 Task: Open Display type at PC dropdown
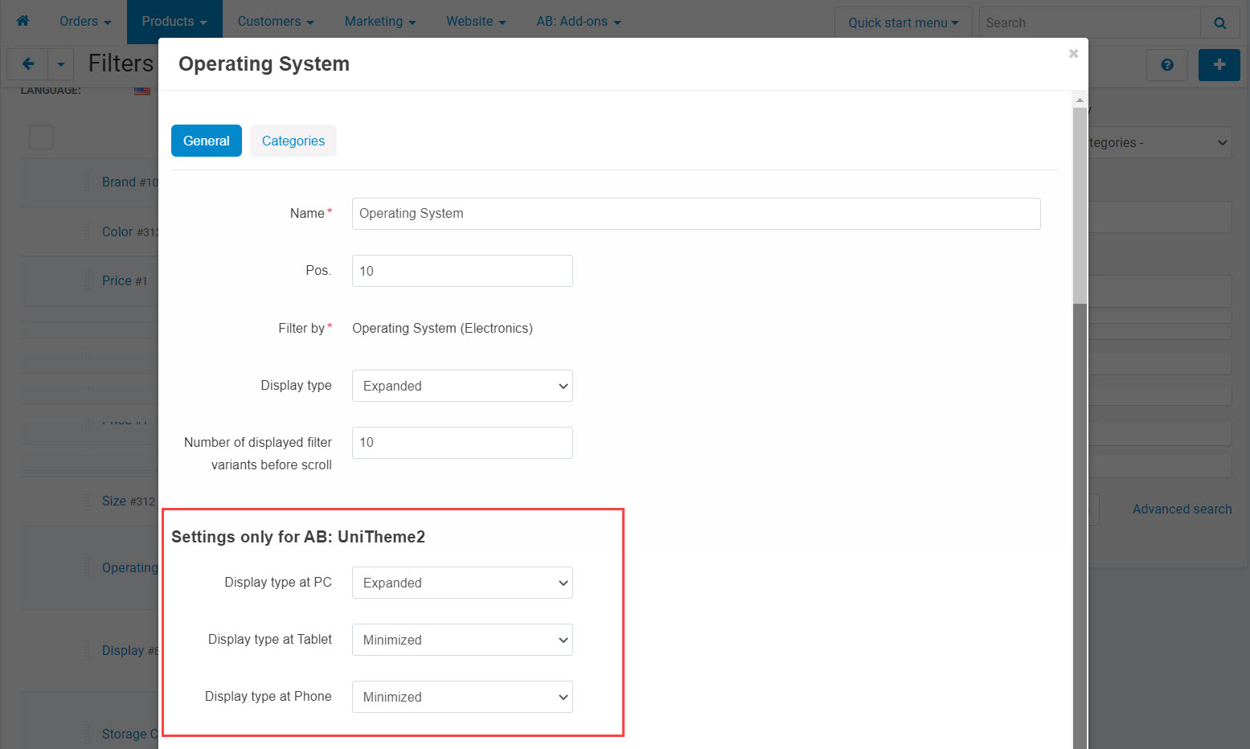pos(462,583)
